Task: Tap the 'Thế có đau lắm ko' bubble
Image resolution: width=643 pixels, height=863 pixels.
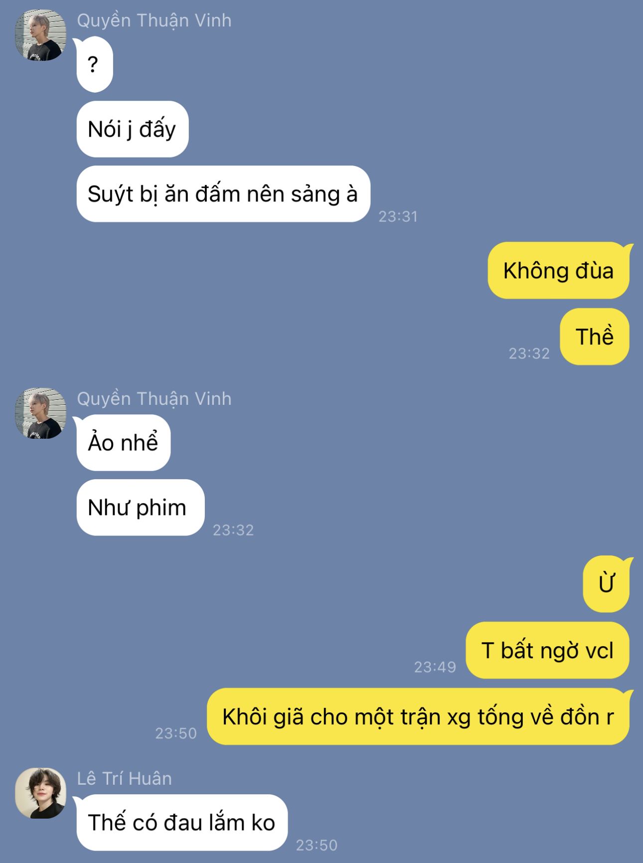Action: coord(182,822)
